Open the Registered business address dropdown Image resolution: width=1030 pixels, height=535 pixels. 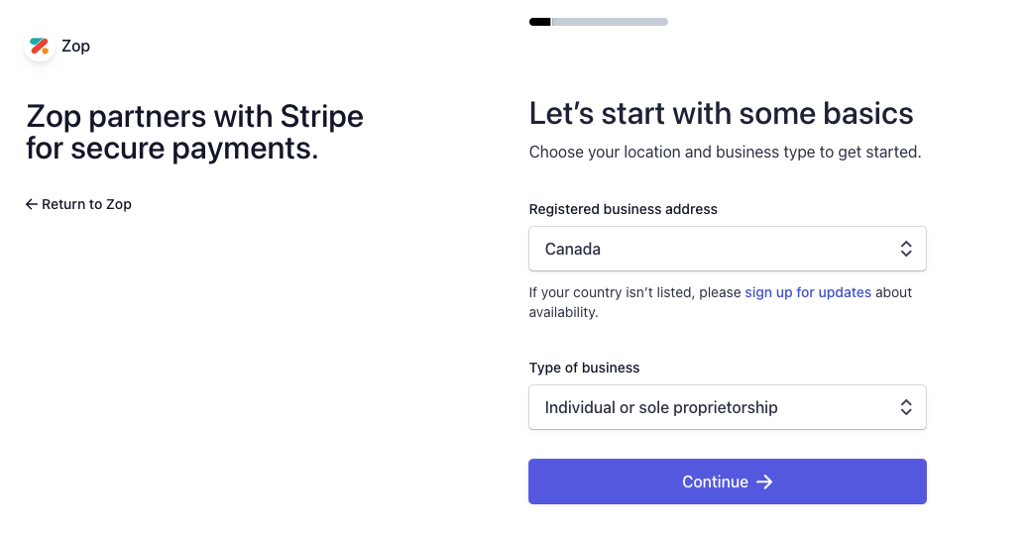[x=728, y=249]
